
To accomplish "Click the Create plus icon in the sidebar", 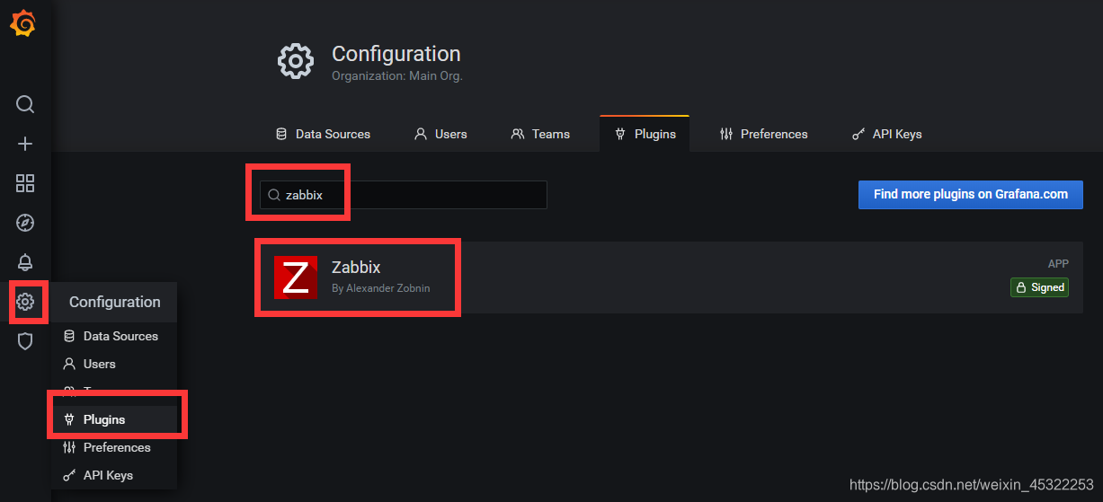I will [x=25, y=144].
